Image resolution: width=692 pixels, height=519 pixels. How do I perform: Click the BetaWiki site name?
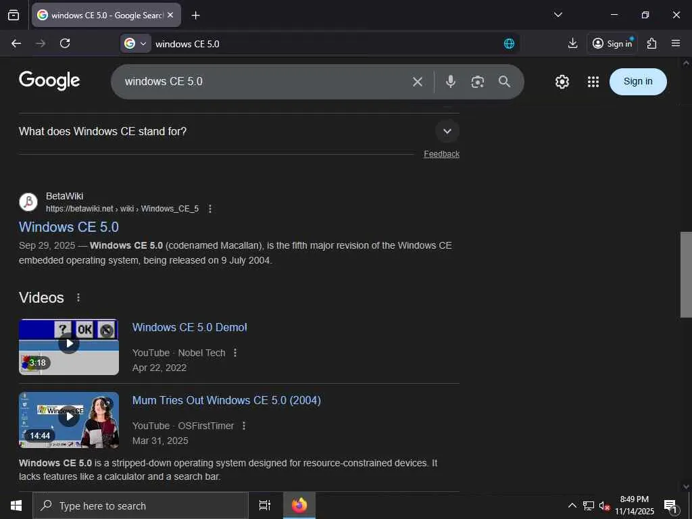tap(64, 196)
